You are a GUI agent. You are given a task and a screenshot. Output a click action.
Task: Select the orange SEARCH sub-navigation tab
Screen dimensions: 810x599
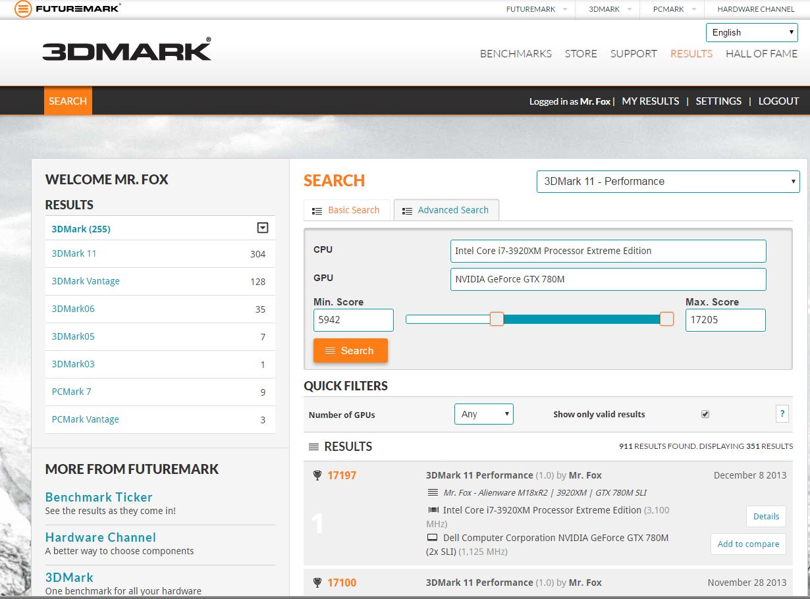(68, 101)
